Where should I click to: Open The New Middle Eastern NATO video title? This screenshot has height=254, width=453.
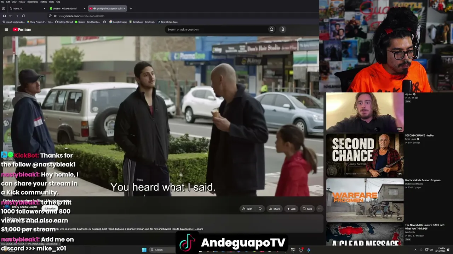[x=425, y=226]
